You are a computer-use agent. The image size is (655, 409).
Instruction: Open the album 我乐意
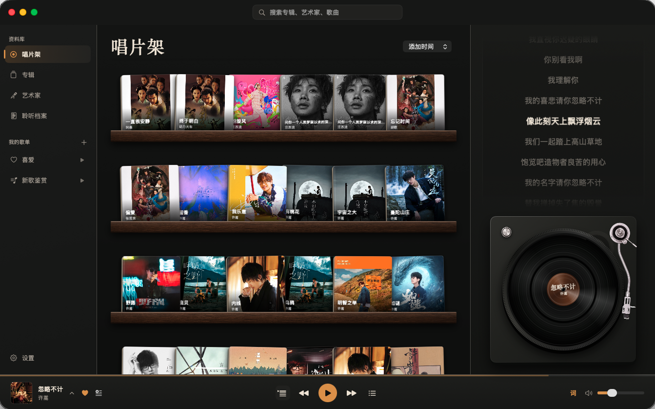[257, 193]
